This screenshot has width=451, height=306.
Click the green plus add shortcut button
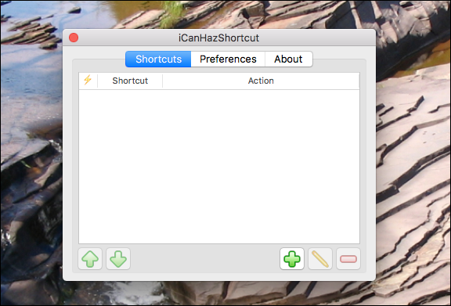(291, 259)
